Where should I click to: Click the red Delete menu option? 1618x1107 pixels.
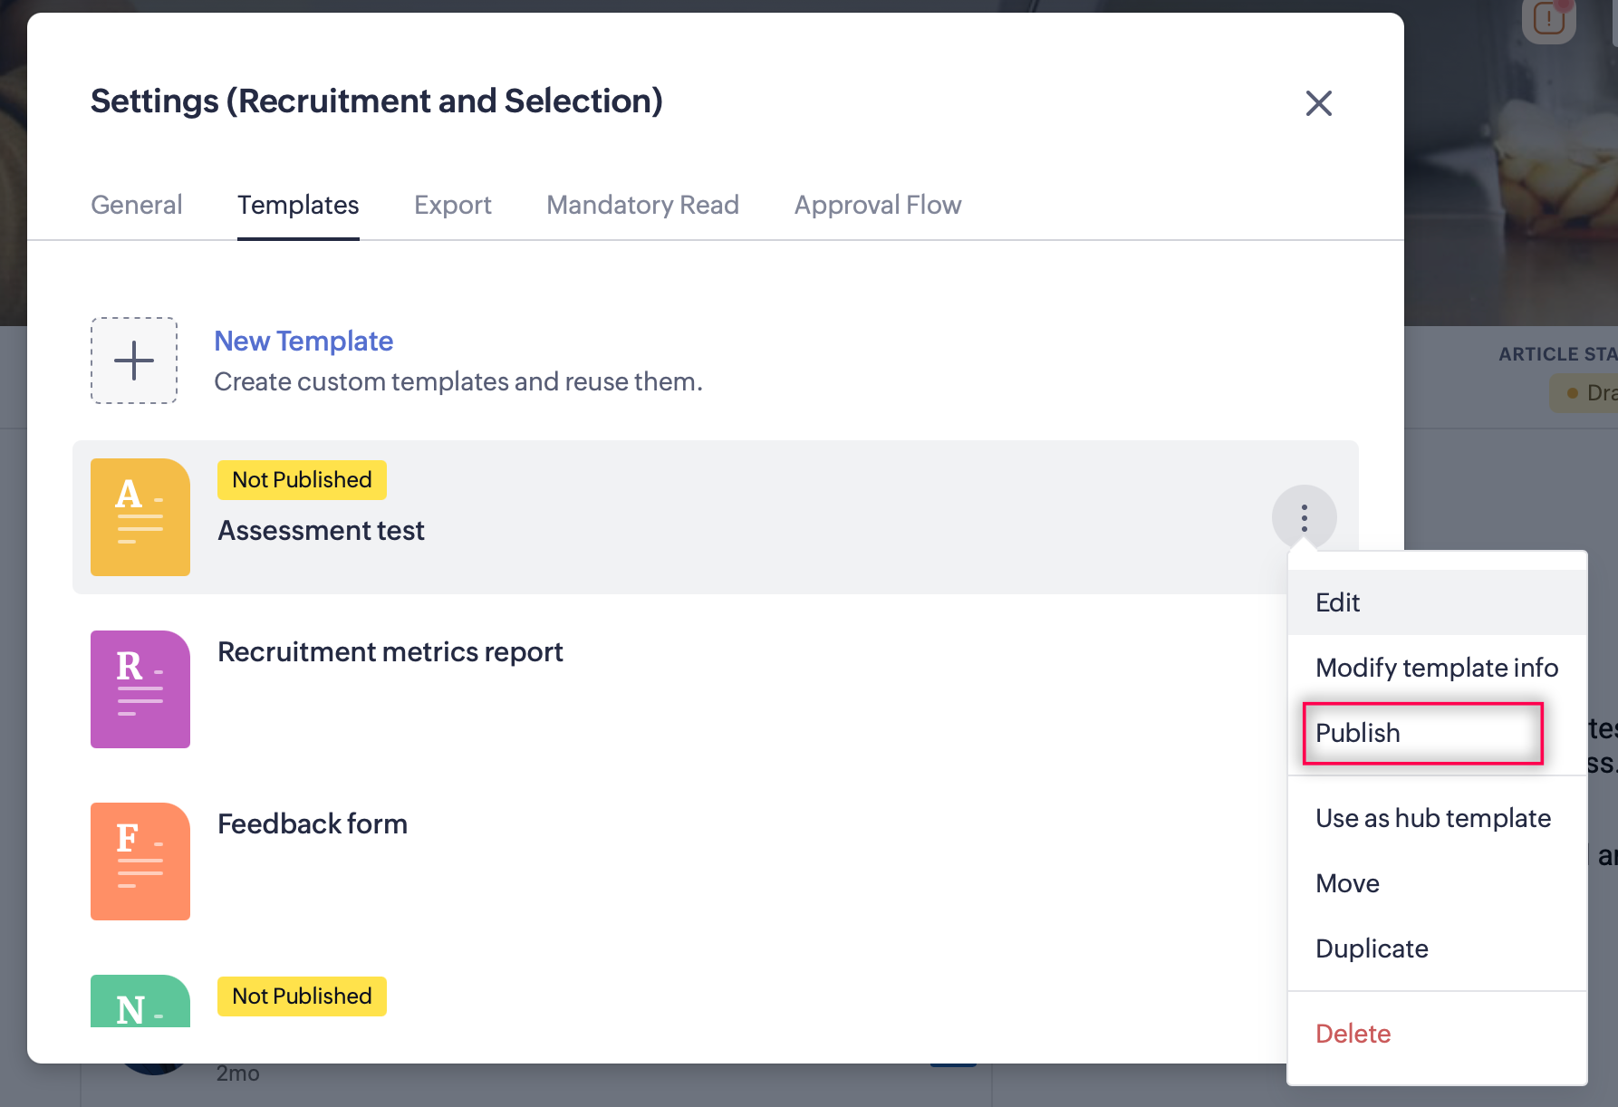click(1353, 1034)
